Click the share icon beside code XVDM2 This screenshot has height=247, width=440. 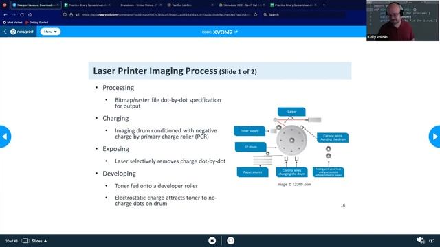[236, 32]
